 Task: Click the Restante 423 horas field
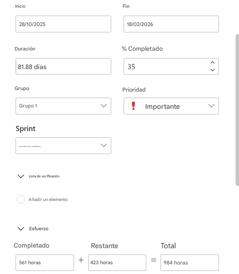pos(117,263)
